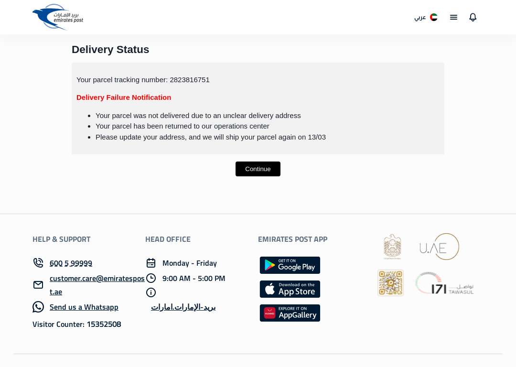Click the phone call icon
This screenshot has height=367, width=516.
tap(38, 263)
